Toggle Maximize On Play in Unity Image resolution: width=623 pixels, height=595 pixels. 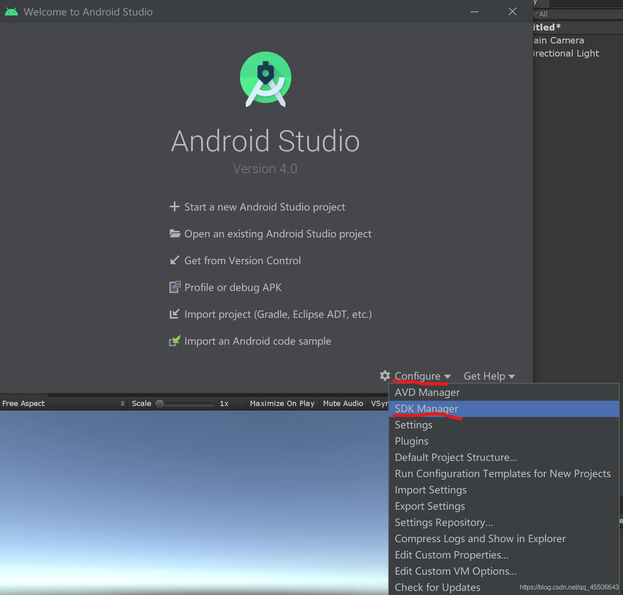click(282, 403)
